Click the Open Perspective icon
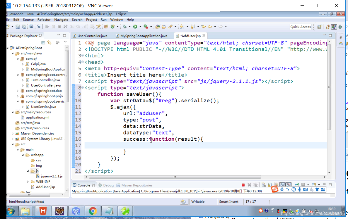 pyautogui.click(x=319, y=27)
